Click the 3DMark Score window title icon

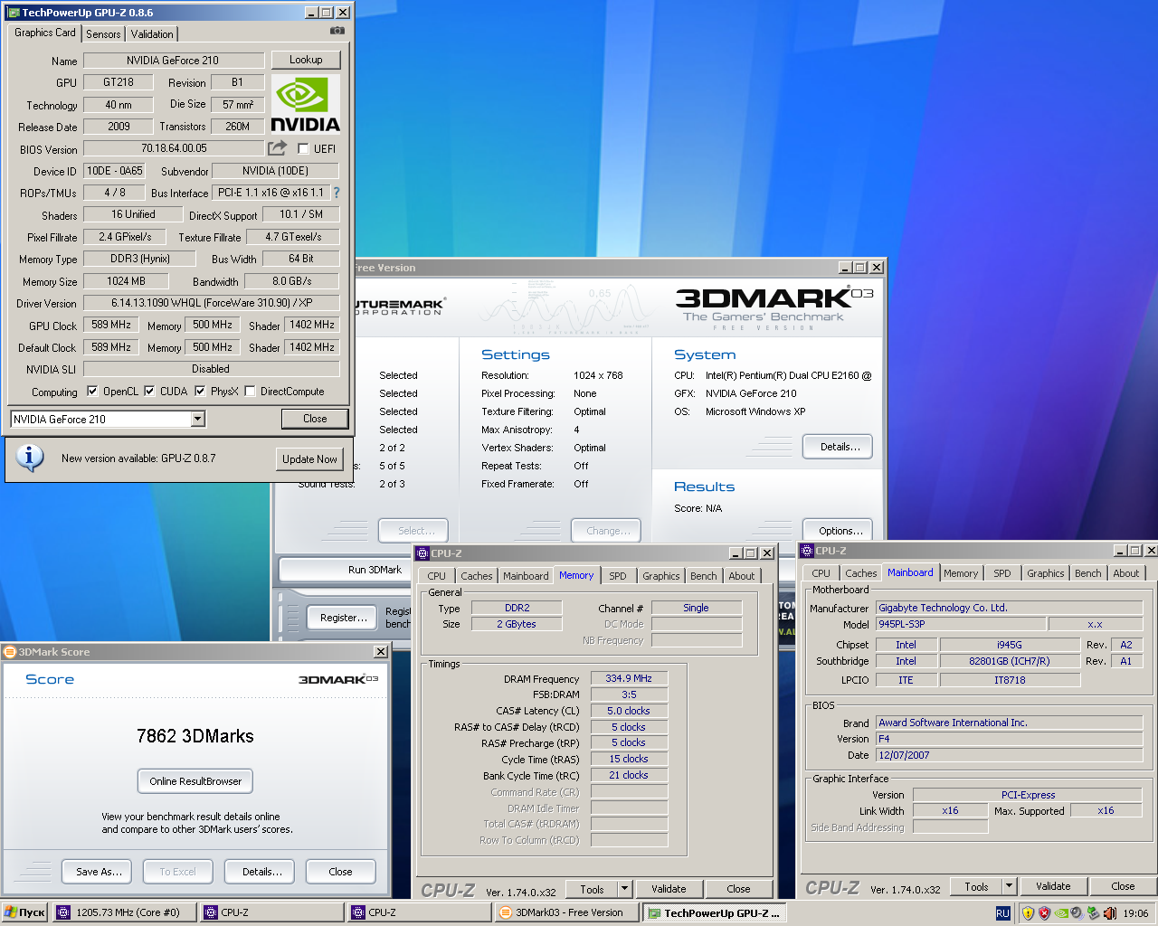[10, 651]
